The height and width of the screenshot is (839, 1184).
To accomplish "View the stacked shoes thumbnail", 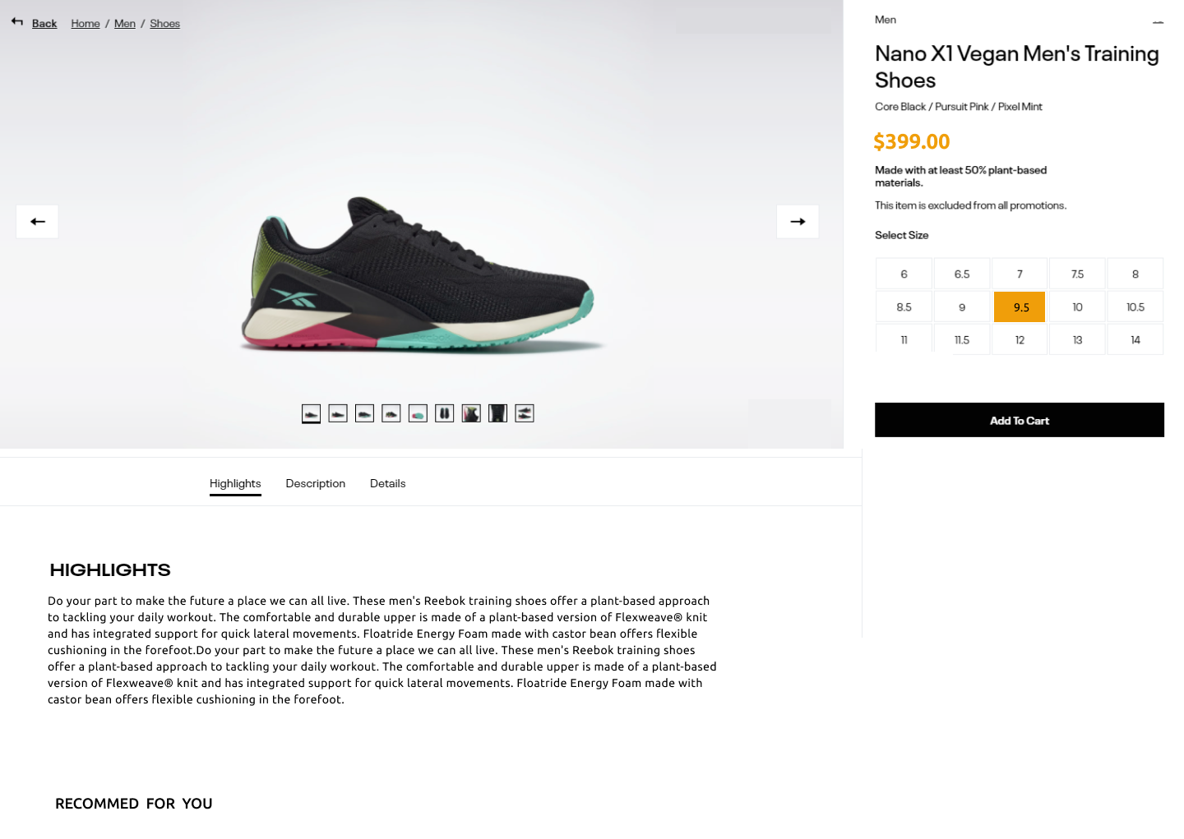I will click(525, 413).
